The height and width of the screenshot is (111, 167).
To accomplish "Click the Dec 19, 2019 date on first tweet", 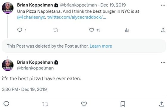I will (113, 5).
